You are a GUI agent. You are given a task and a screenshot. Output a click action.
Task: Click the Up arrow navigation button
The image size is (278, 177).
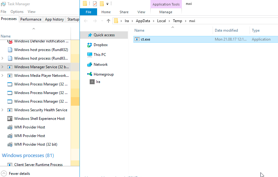[108, 21]
